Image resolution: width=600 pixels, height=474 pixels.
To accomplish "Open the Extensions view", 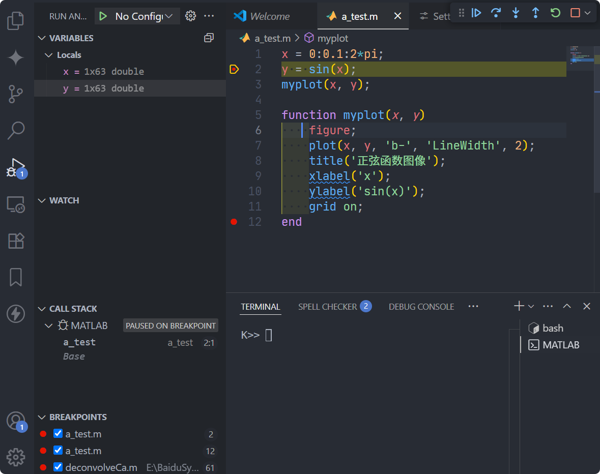I will (x=15, y=241).
